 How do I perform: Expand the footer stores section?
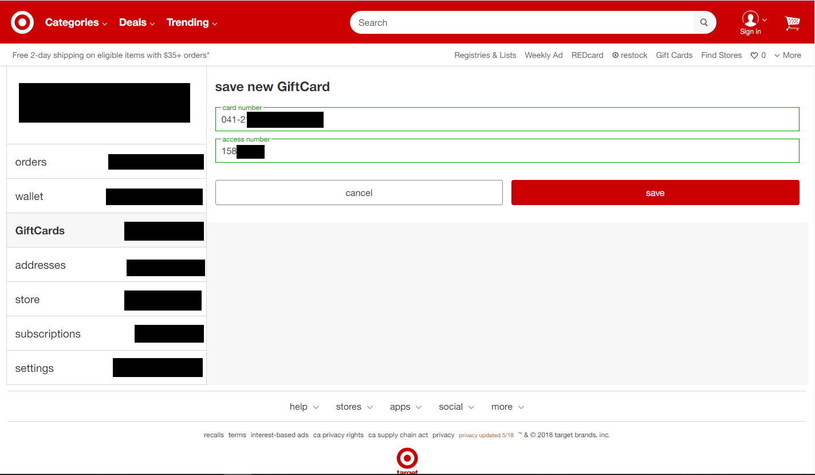point(354,407)
